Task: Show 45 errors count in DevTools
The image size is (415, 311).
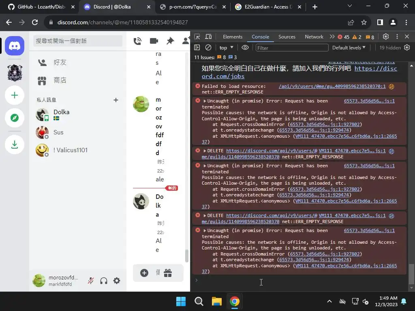Action: [344, 37]
